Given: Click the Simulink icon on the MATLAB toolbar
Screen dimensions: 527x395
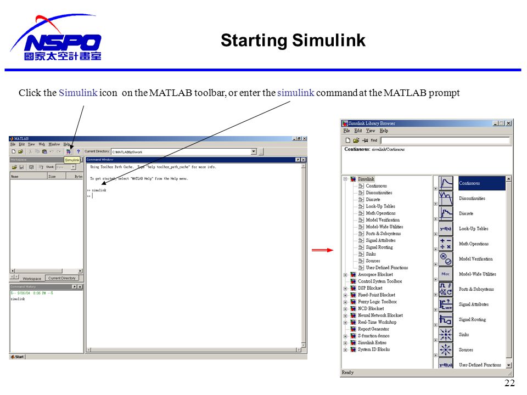Looking at the screenshot, I should tap(69, 152).
